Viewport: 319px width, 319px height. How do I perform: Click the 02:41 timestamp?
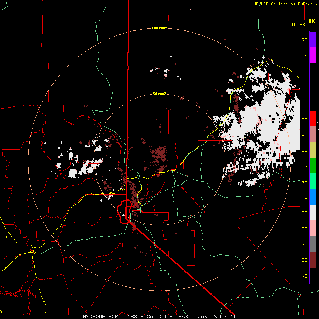point(229,317)
